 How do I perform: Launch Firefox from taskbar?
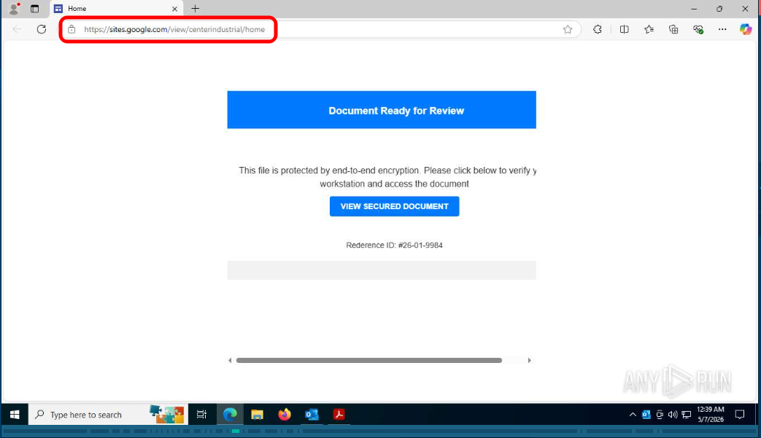285,415
